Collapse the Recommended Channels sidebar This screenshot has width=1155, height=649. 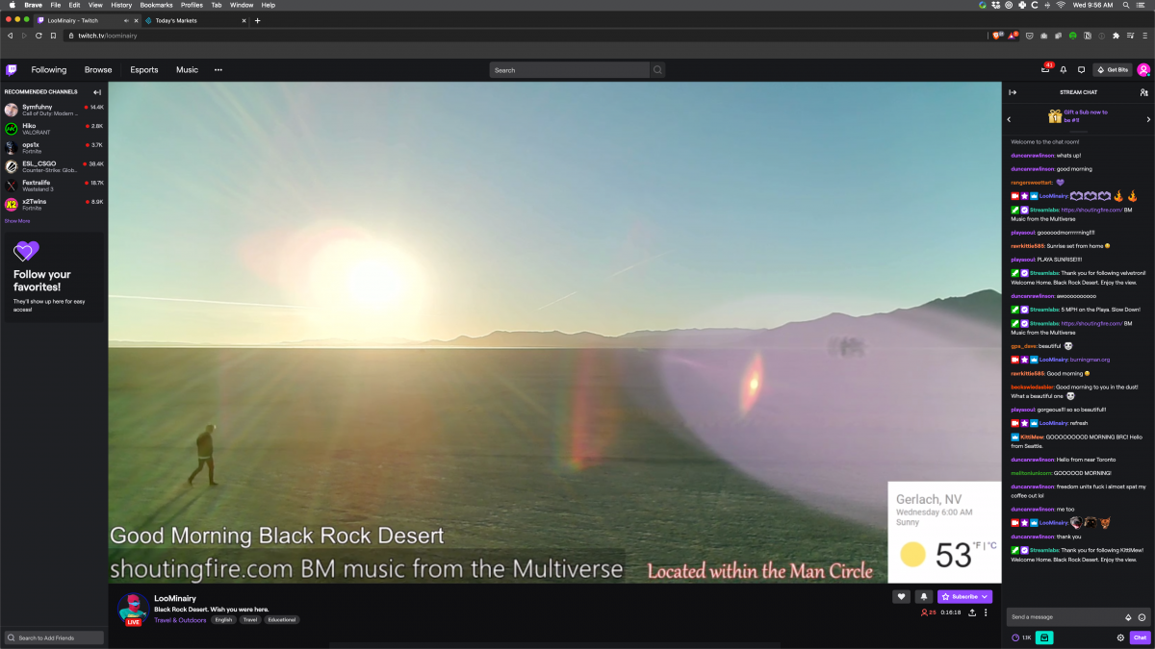(x=97, y=92)
